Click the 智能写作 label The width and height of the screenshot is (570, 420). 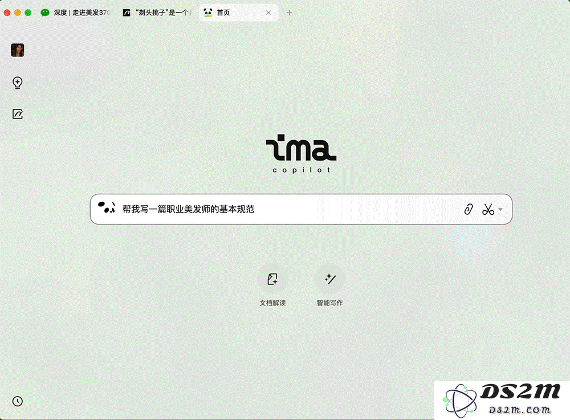click(329, 303)
